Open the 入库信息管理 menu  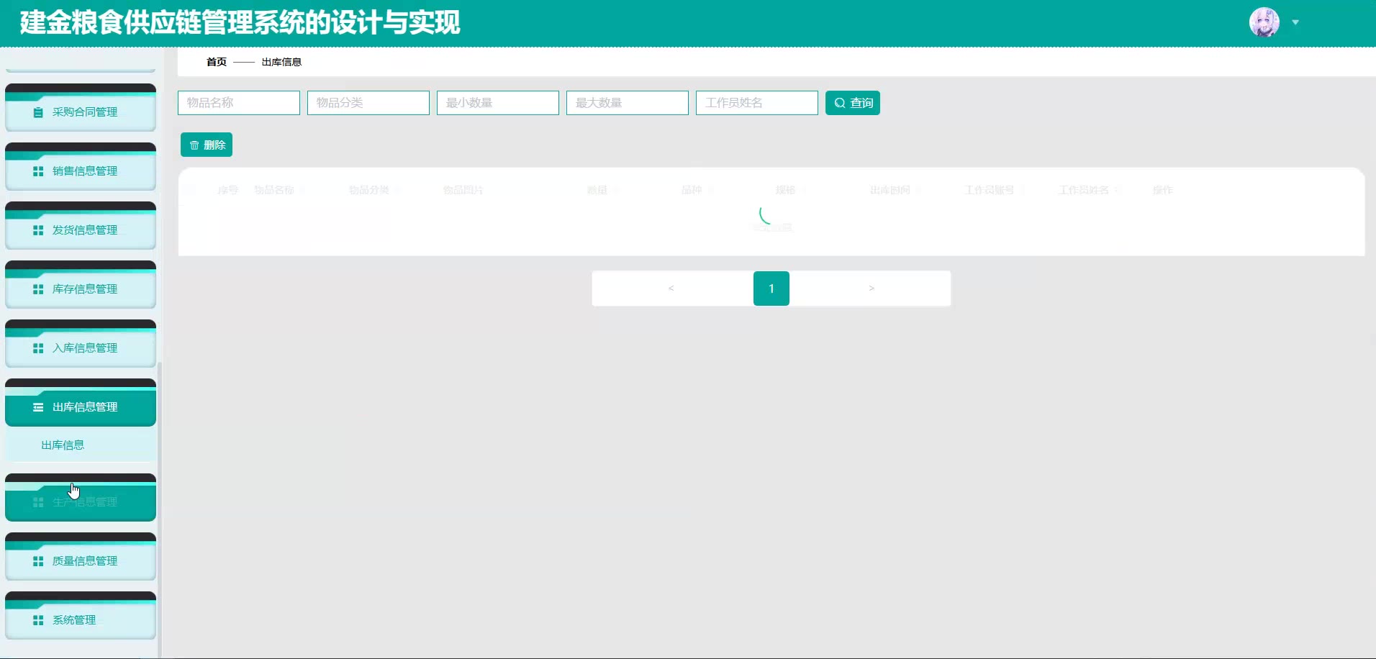81,344
